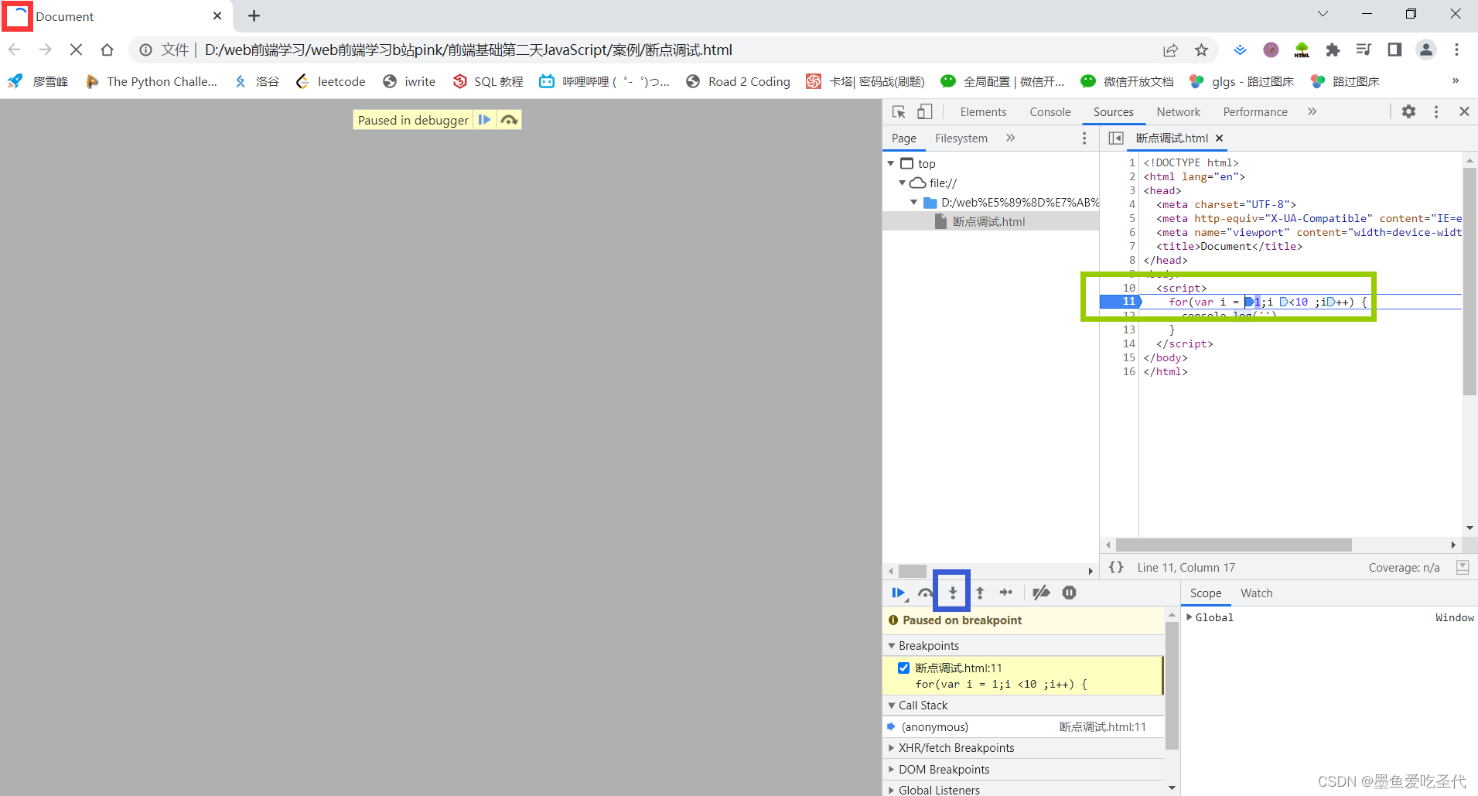This screenshot has width=1478, height=796.
Task: Click the Step button in debugger
Action: pos(1006,593)
